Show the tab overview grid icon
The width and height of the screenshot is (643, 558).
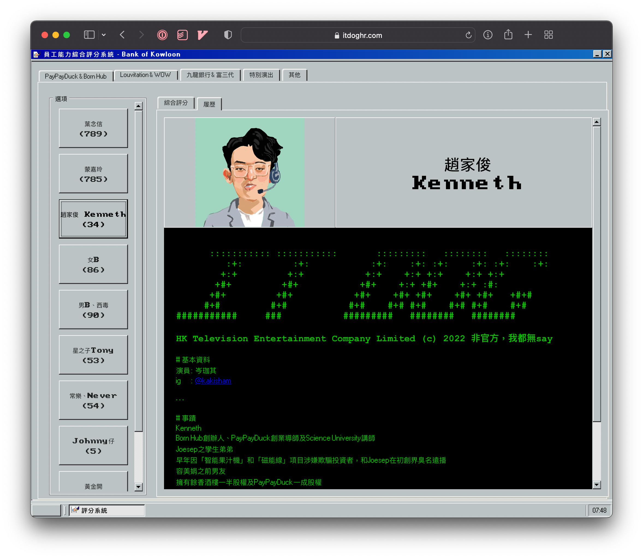[548, 35]
